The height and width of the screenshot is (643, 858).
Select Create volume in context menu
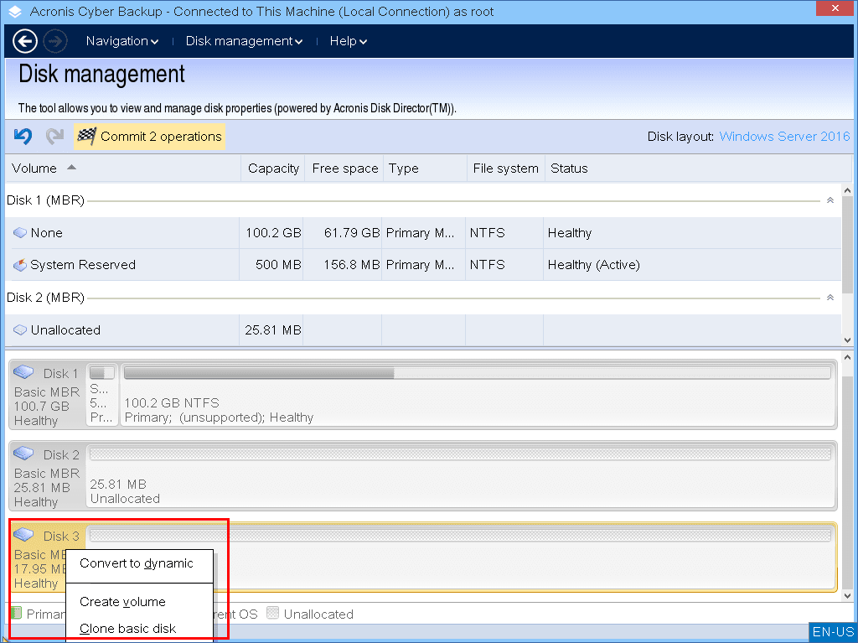click(122, 602)
